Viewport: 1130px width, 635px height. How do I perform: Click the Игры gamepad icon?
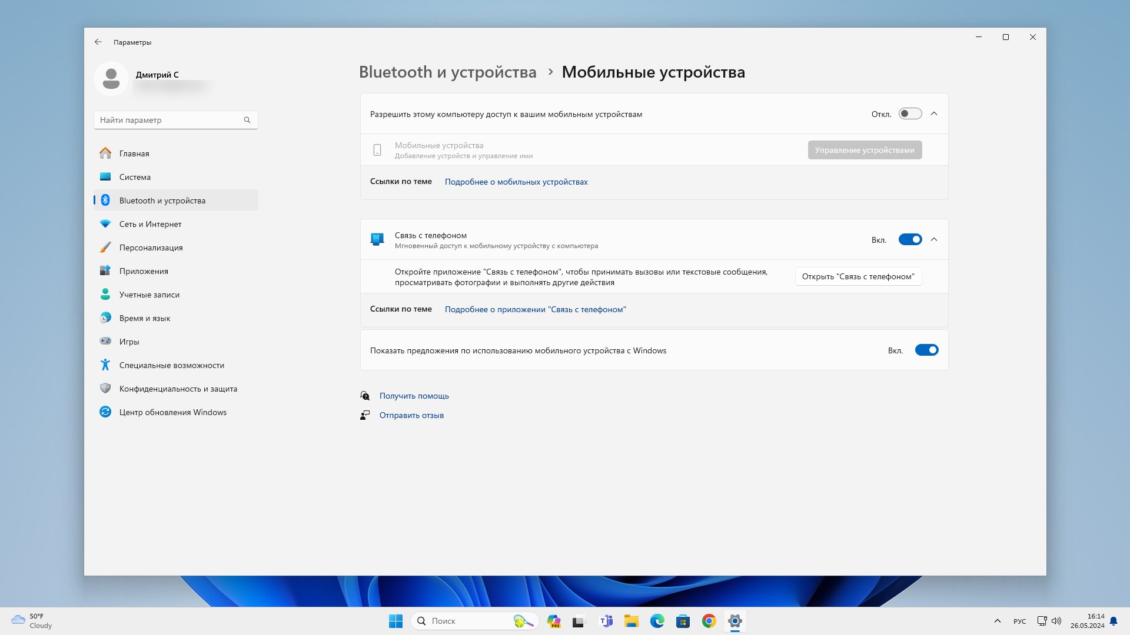[x=105, y=341]
